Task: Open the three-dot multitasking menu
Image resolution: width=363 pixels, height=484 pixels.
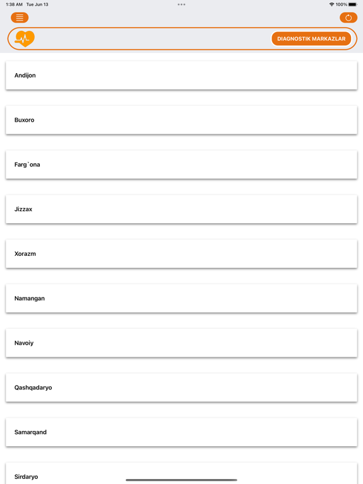Action: click(x=181, y=4)
